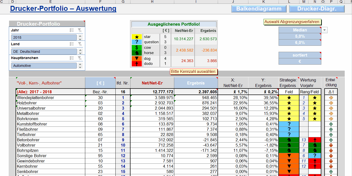Click the yellow star icon in legend
The height and width of the screenshot is (176, 352).
[x=137, y=37]
